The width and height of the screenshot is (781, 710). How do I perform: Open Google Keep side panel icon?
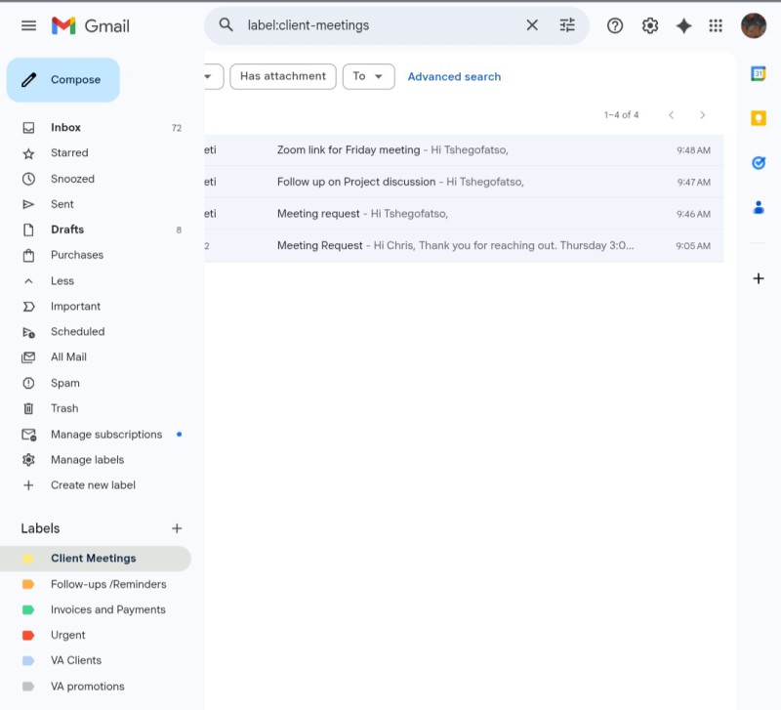point(758,118)
